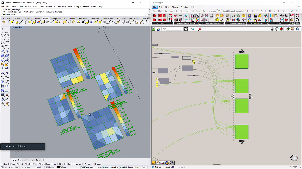Open the Grasshopper zoom percentage dropdown
Image resolution: width=302 pixels, height=169 pixels.
[182, 29]
